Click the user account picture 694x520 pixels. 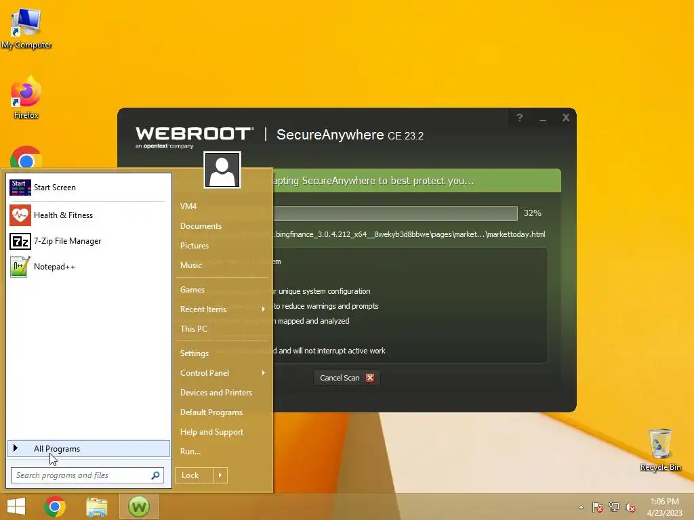[222, 170]
